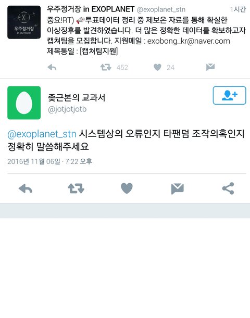Like the jotjotjotb tweet with heart icon
The width and height of the screenshot is (250, 318).
tap(127, 188)
